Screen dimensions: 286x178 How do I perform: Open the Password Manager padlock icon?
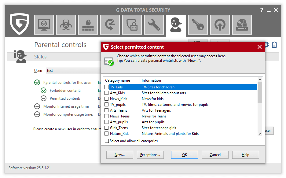132,25
